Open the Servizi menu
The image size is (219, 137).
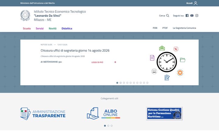click(40, 28)
